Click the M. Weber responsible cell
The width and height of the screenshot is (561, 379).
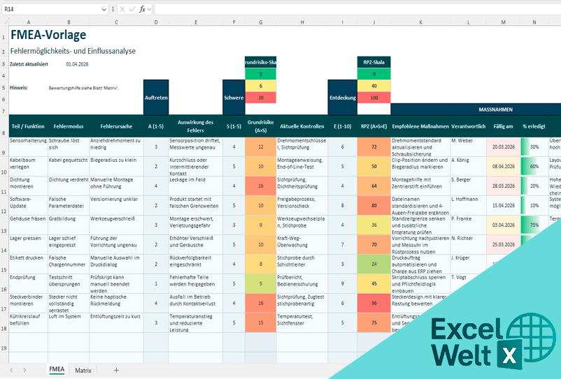point(468,147)
